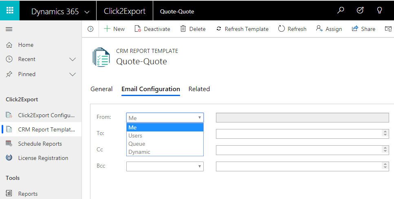Open the From dropdown box

pos(165,118)
